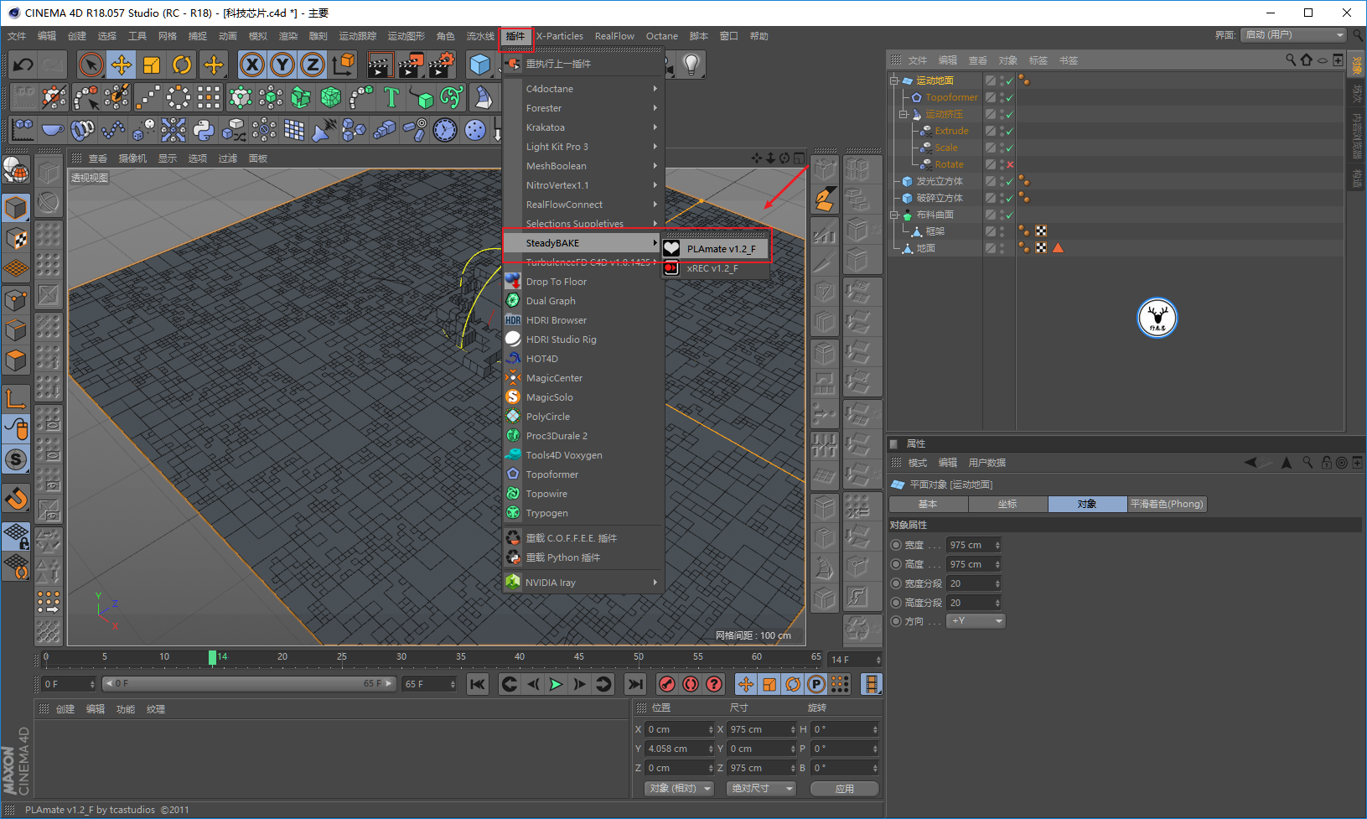
Task: Activate the Rotate tool icon
Action: tap(182, 65)
